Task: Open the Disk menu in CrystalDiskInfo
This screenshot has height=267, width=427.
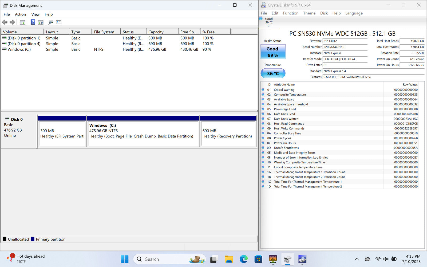Action: tap(324, 13)
